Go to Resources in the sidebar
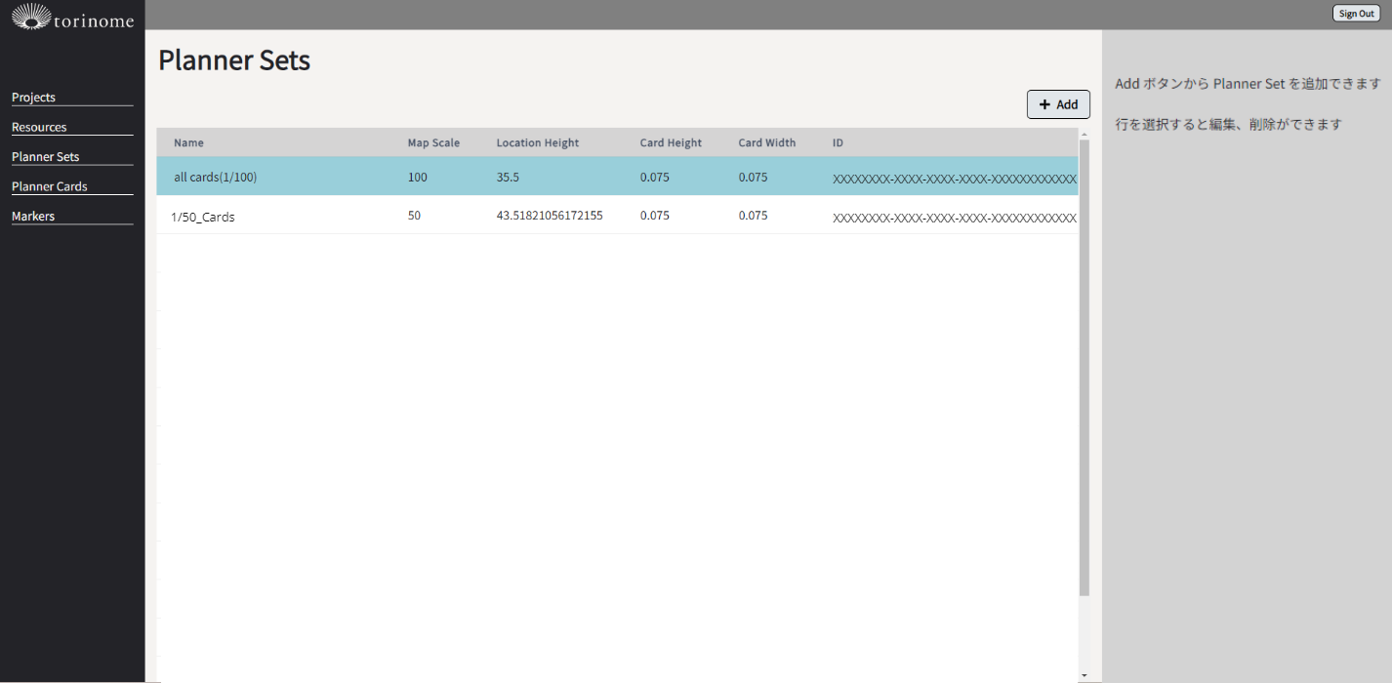 (39, 127)
